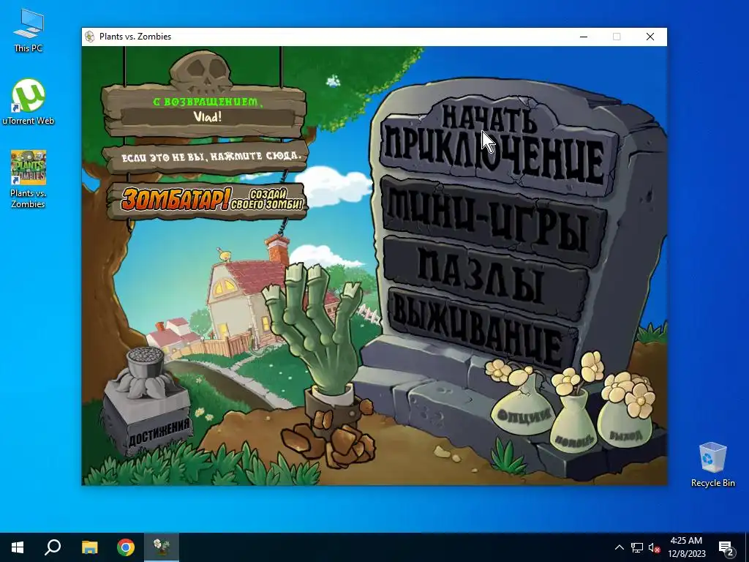The height and width of the screenshot is (562, 749).
Task: Open the ВЫЖИВАНИЕ survival mode
Action: click(x=483, y=331)
